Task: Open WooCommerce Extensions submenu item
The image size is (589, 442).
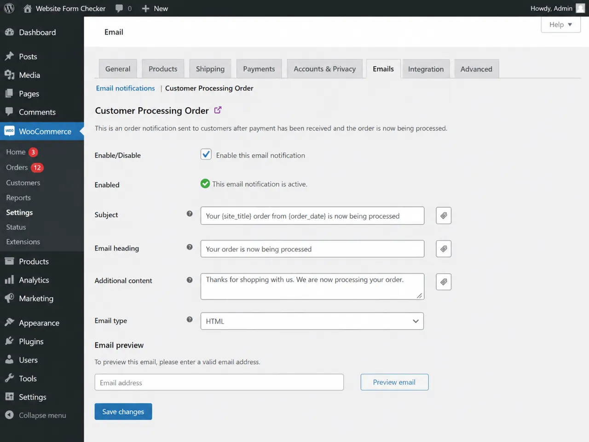Action: coord(23,242)
